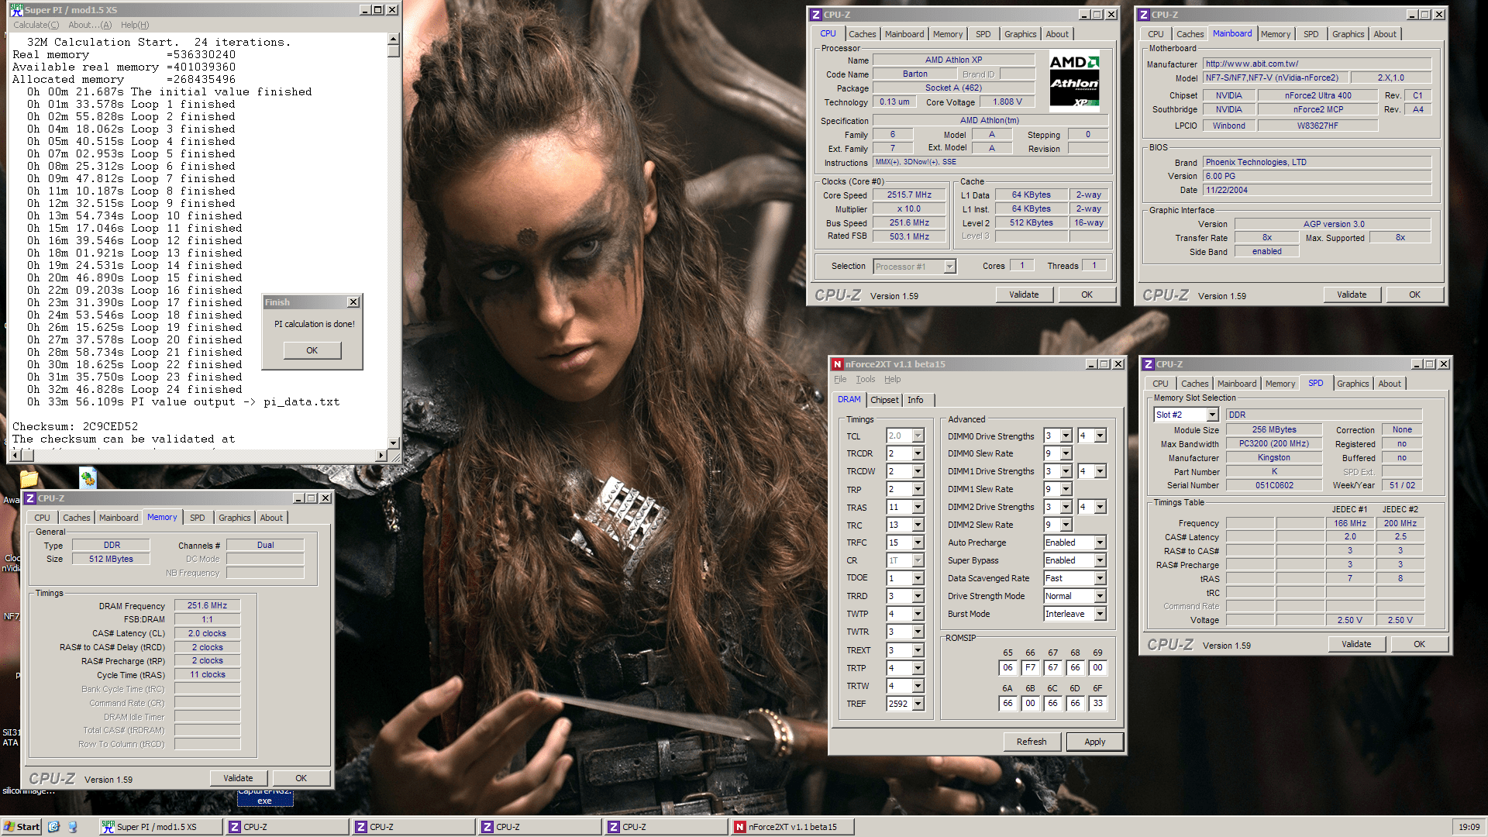Screen dimensions: 1488x837
Task: Click the nForce2XT window title icon
Action: click(x=837, y=364)
